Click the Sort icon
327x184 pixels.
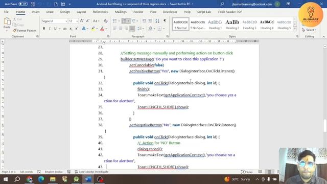point(157,21)
